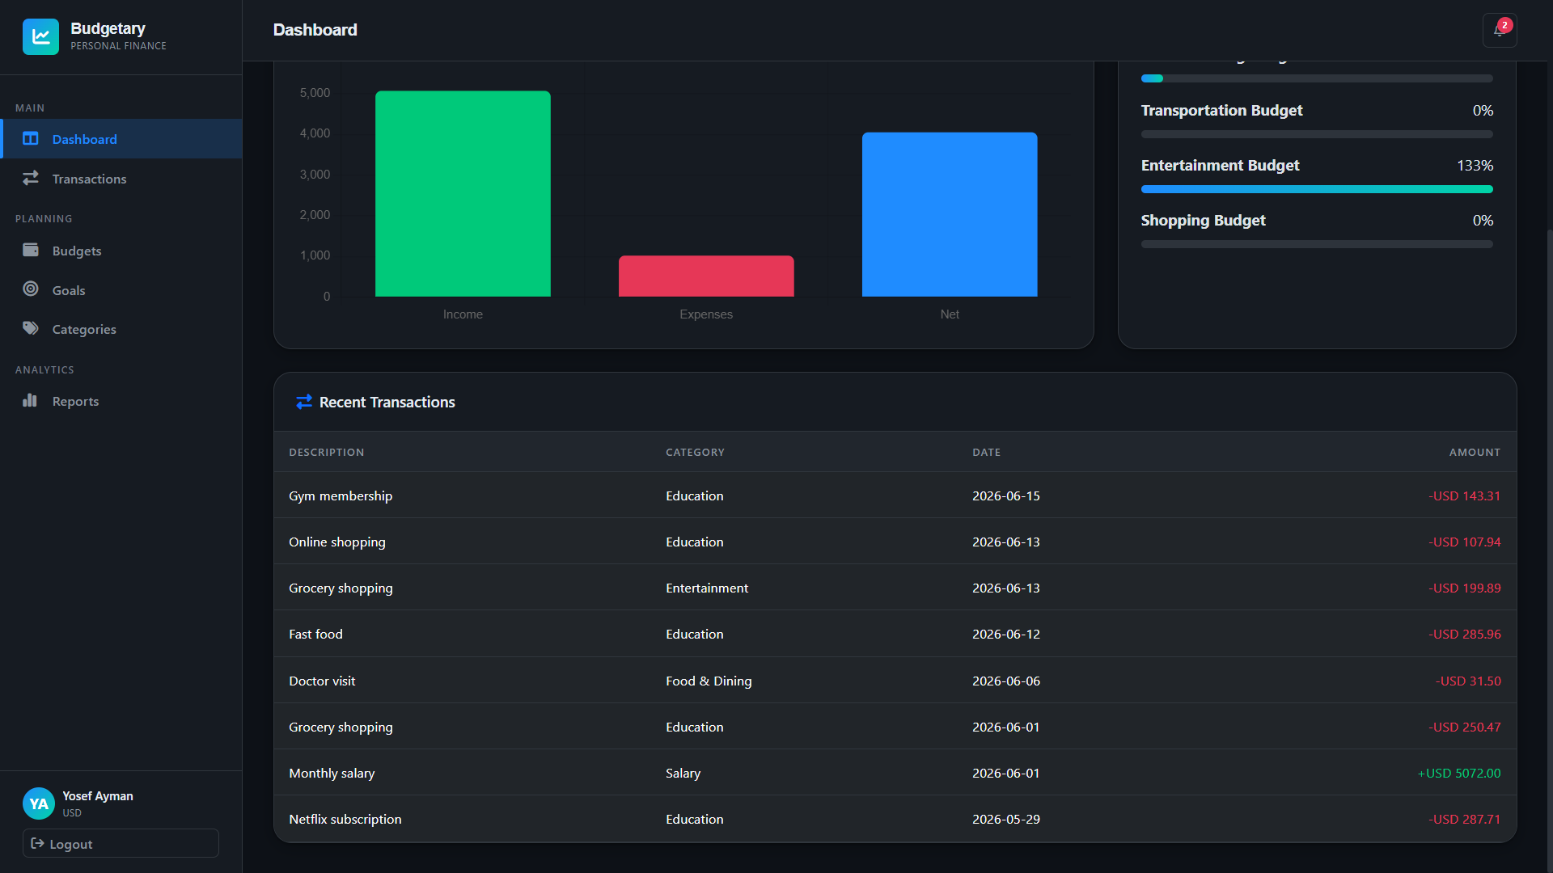Click the Shopping Budget progress bar
This screenshot has width=1553, height=873.
(x=1317, y=244)
